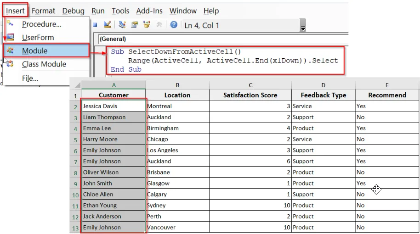Select the Chloe Allen cell
This screenshot has width=420, height=234.
click(x=114, y=194)
